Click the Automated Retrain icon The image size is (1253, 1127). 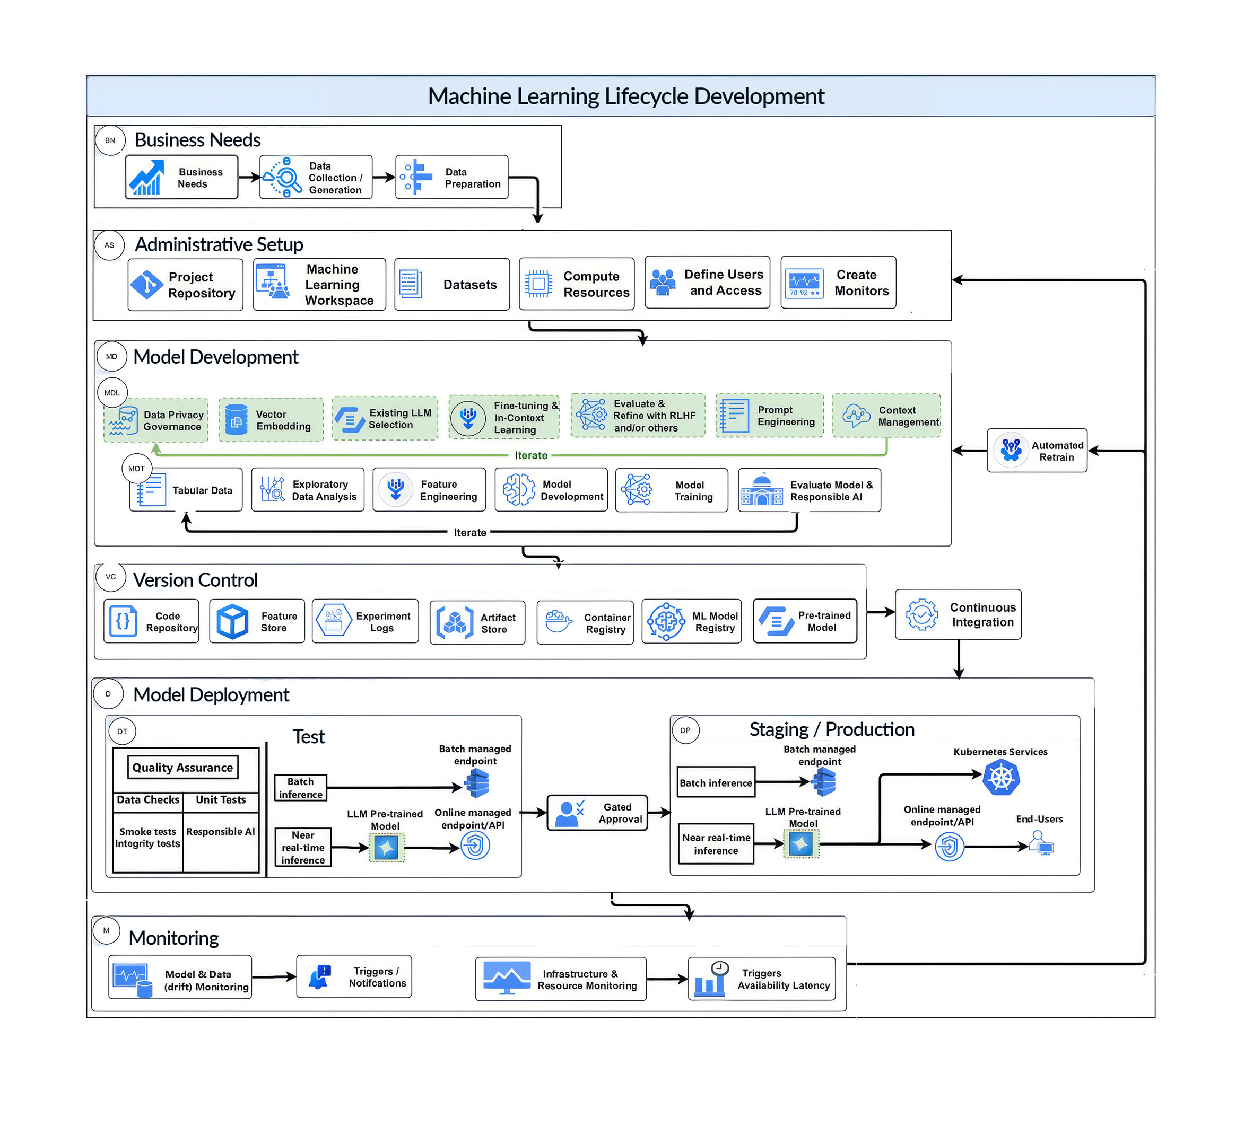pos(1011,450)
